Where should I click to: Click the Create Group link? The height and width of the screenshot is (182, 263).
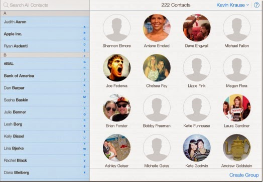coord(244,175)
